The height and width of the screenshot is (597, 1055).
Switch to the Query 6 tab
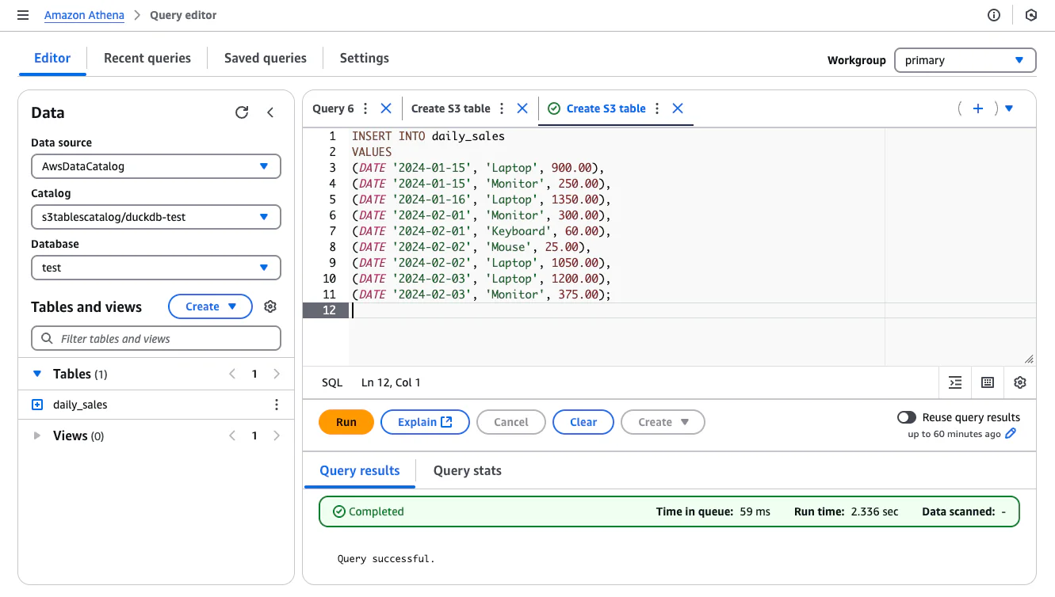tap(333, 108)
